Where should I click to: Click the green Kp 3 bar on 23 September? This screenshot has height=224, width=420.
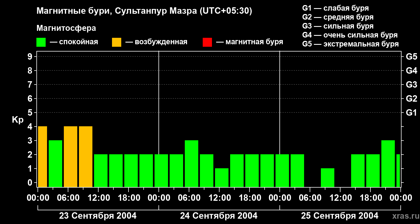pos(55,164)
